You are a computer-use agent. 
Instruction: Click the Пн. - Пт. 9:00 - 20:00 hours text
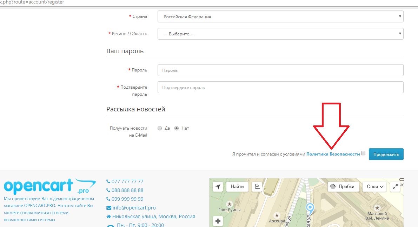coord(140,225)
